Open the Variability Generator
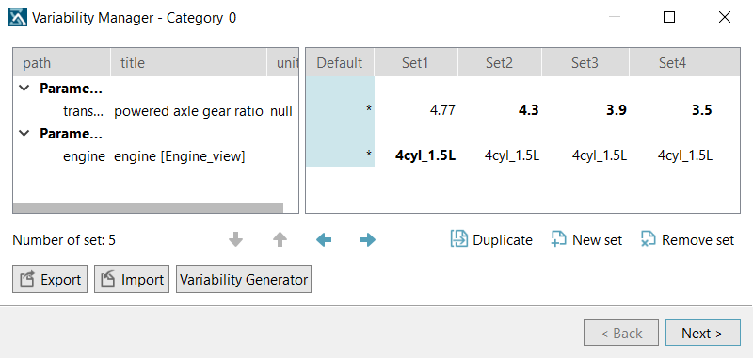This screenshot has height=358, width=753. click(244, 279)
